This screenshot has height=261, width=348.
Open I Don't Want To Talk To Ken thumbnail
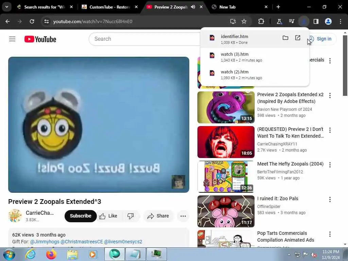[x=226, y=142]
